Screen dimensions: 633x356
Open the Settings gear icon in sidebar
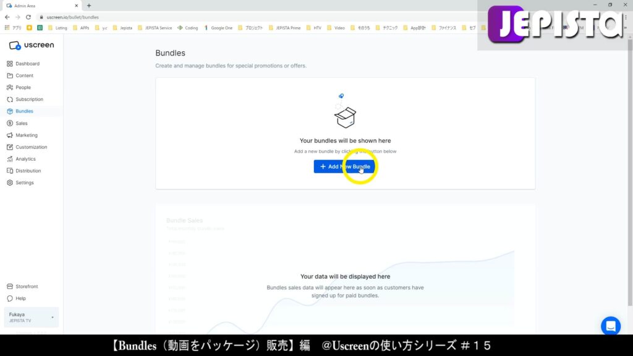(10, 183)
